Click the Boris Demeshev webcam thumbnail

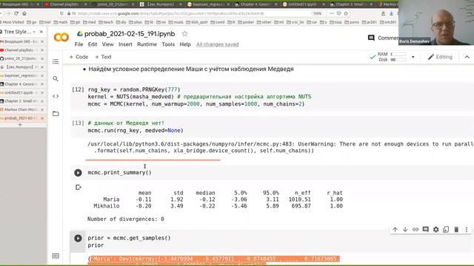point(436,23)
